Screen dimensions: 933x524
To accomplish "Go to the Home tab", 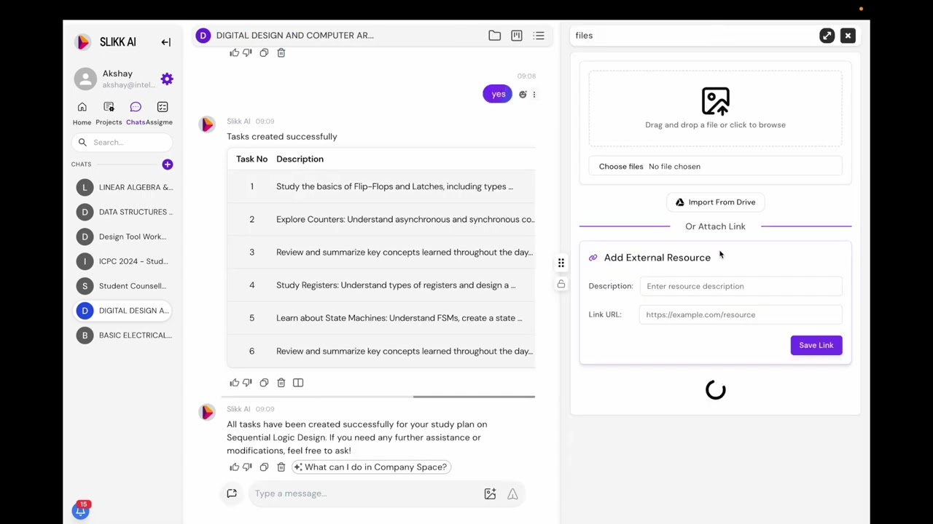I will (82, 114).
